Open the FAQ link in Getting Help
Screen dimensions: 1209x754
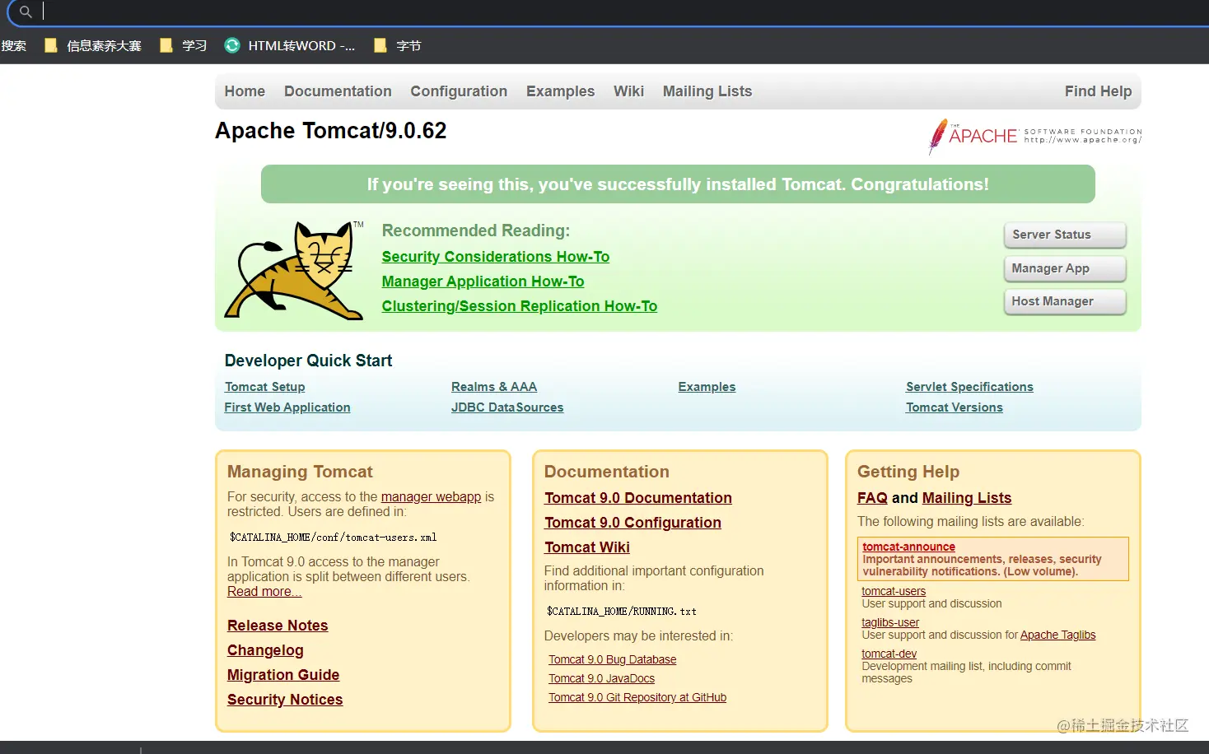pyautogui.click(x=872, y=498)
